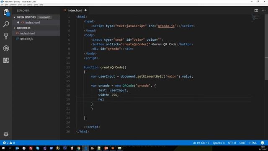Change indentation via Spaces: 4
268x151 pixels.
pos(219,143)
